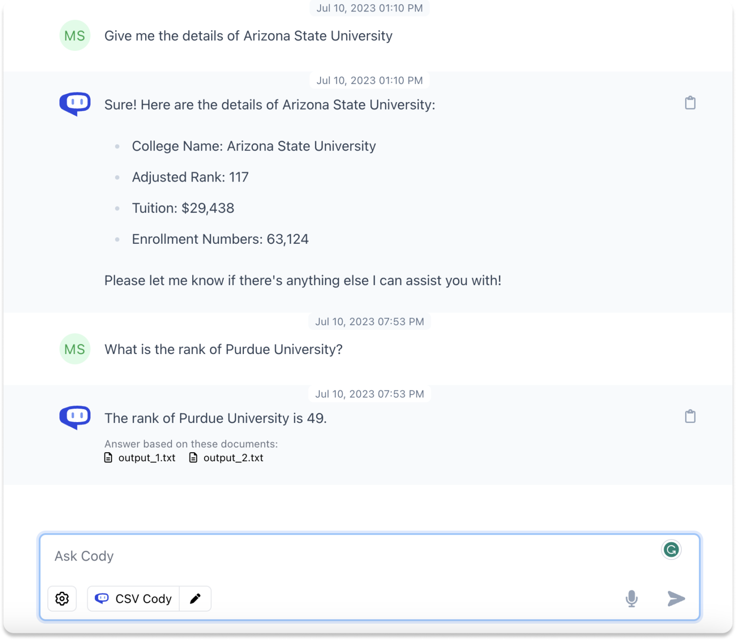Click the Cody bot avatar on Arizona response

[75, 103]
